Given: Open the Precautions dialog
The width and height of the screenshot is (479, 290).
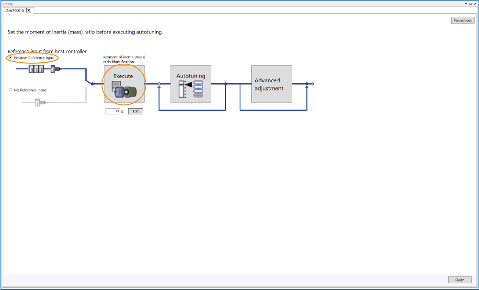Looking at the screenshot, I should point(462,20).
